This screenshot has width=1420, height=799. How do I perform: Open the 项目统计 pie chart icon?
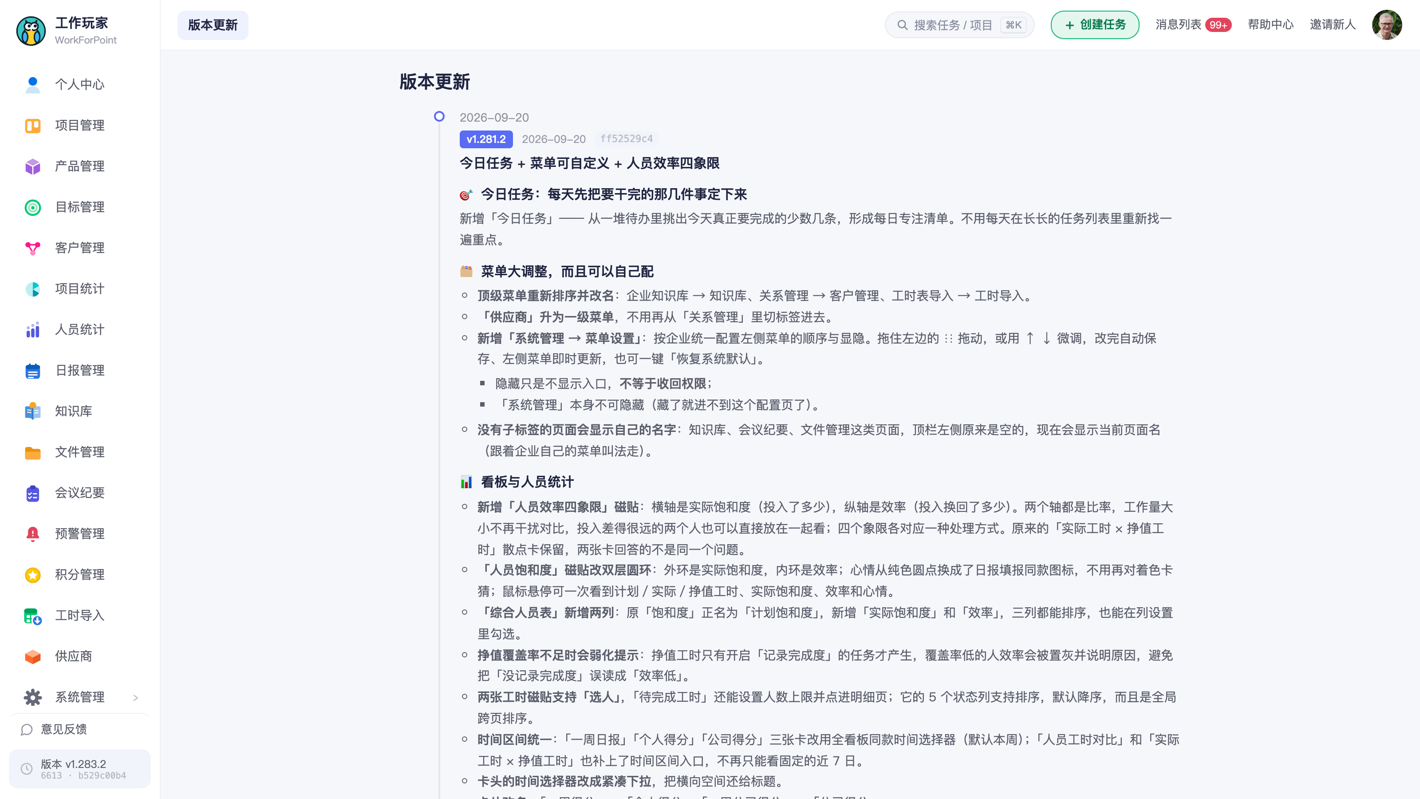[x=32, y=289]
